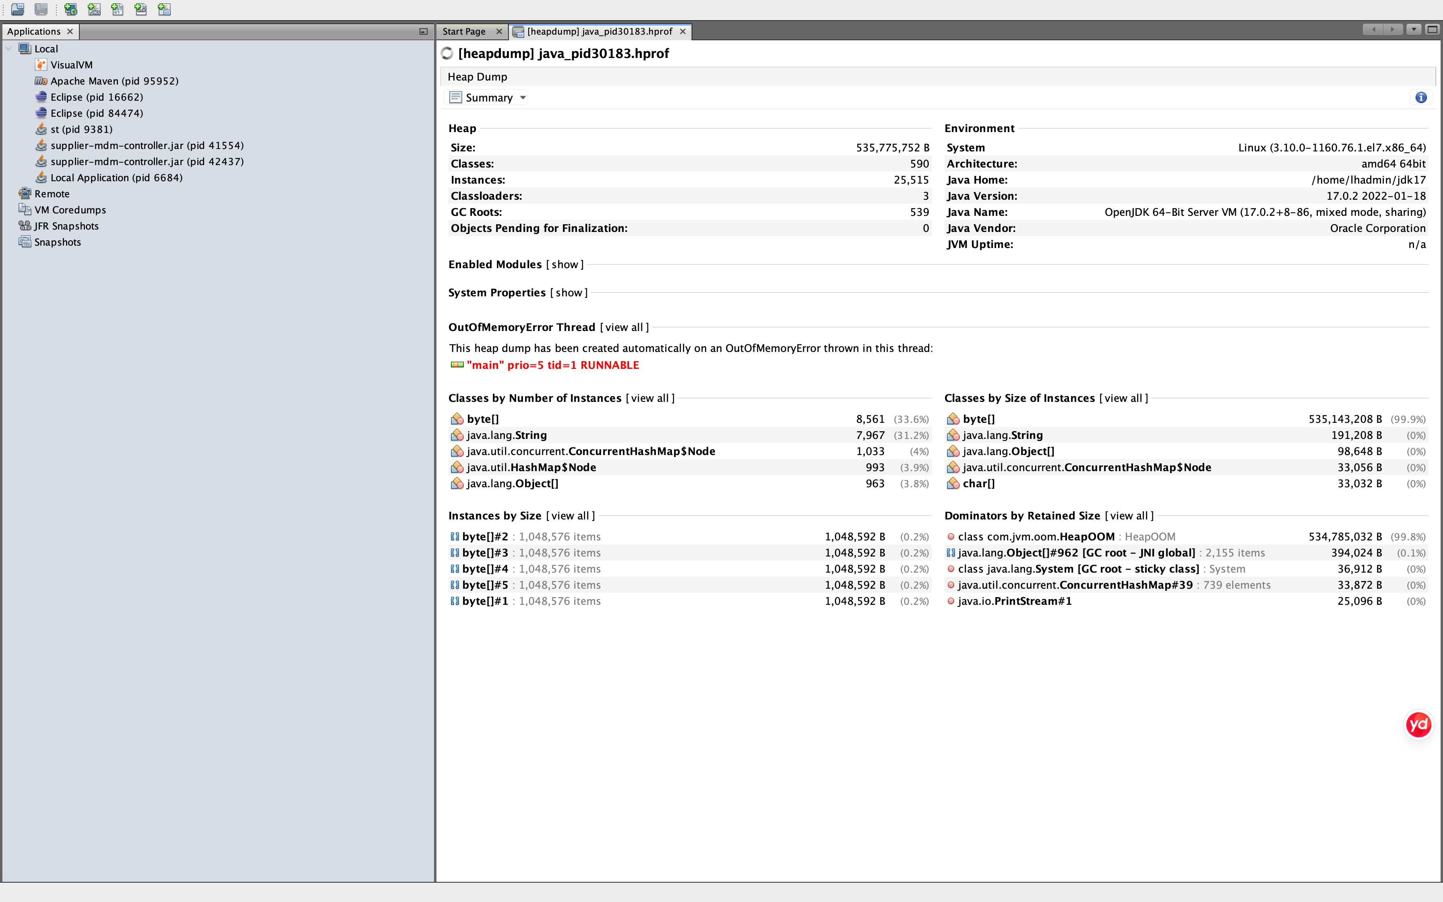Viewport: 1443px width, 902px height.
Task: Open instance byte[]#1
Action: [486, 601]
